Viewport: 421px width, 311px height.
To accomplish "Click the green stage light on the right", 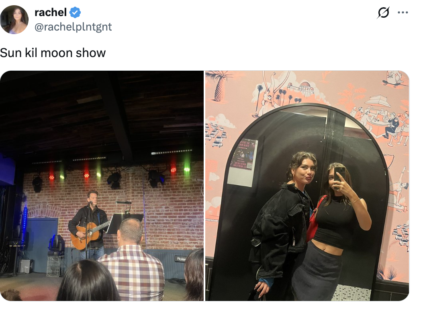I will tap(187, 169).
